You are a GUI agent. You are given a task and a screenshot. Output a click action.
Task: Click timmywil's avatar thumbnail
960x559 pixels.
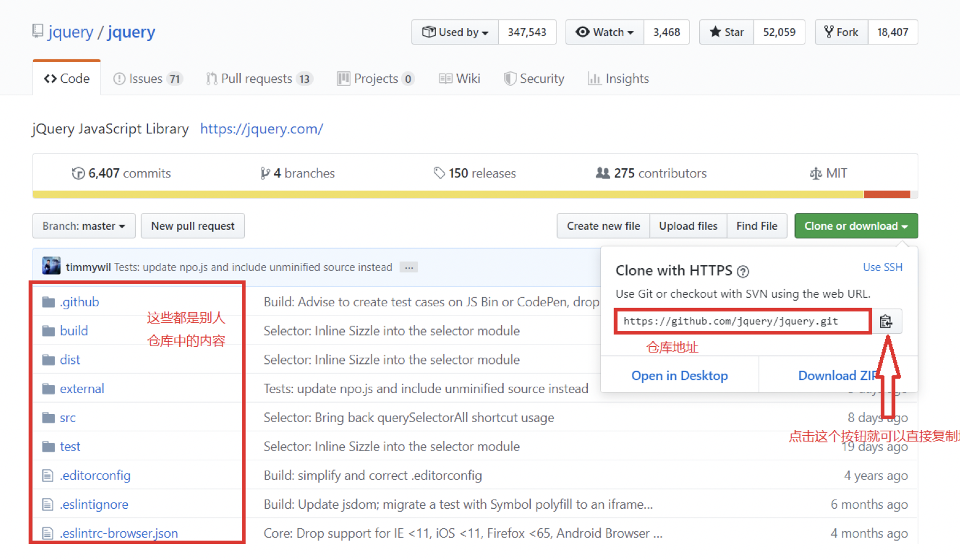[51, 266]
